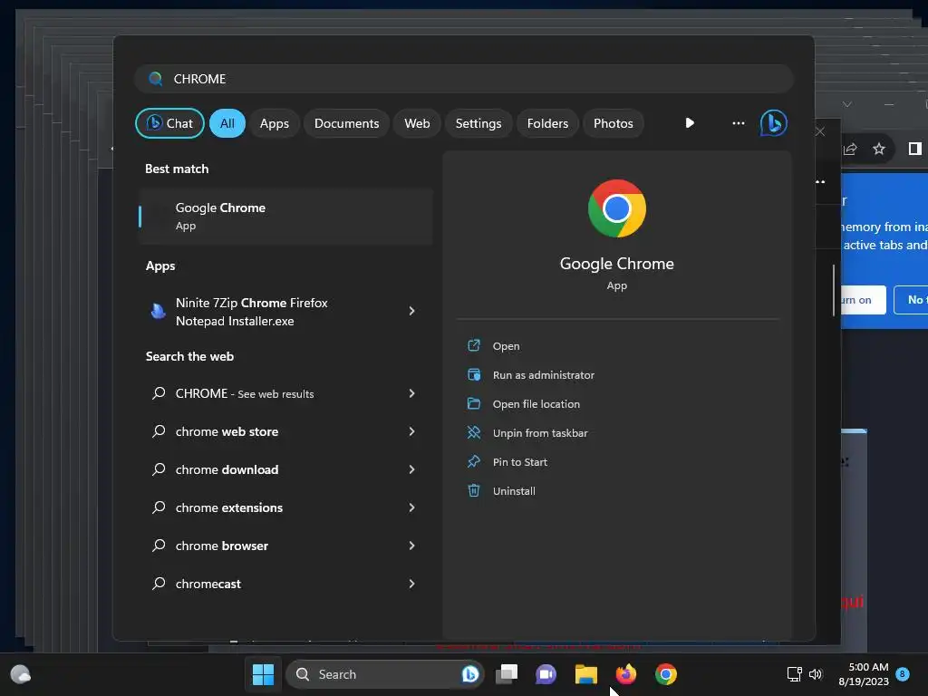Image resolution: width=928 pixels, height=696 pixels.
Task: Click the volume speaker icon in tray
Action: coord(816,674)
